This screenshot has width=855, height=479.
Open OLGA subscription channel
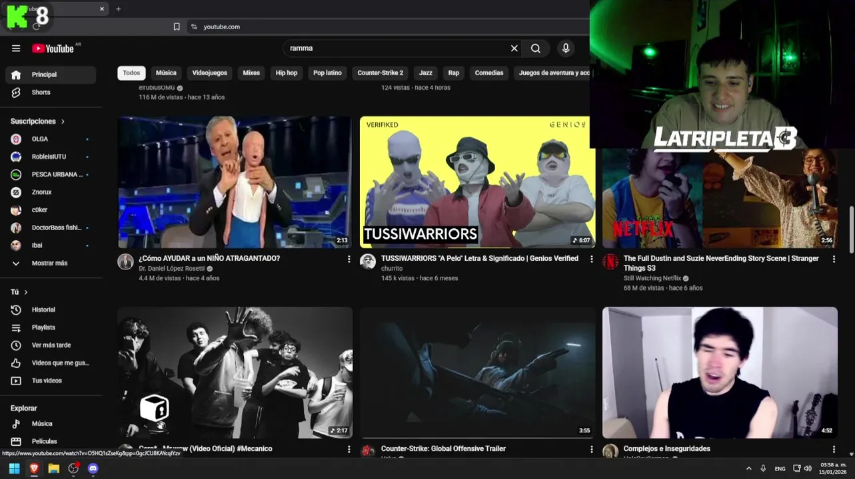pos(51,139)
